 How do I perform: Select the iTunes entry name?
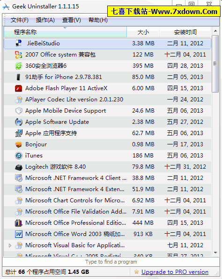pos(34,155)
